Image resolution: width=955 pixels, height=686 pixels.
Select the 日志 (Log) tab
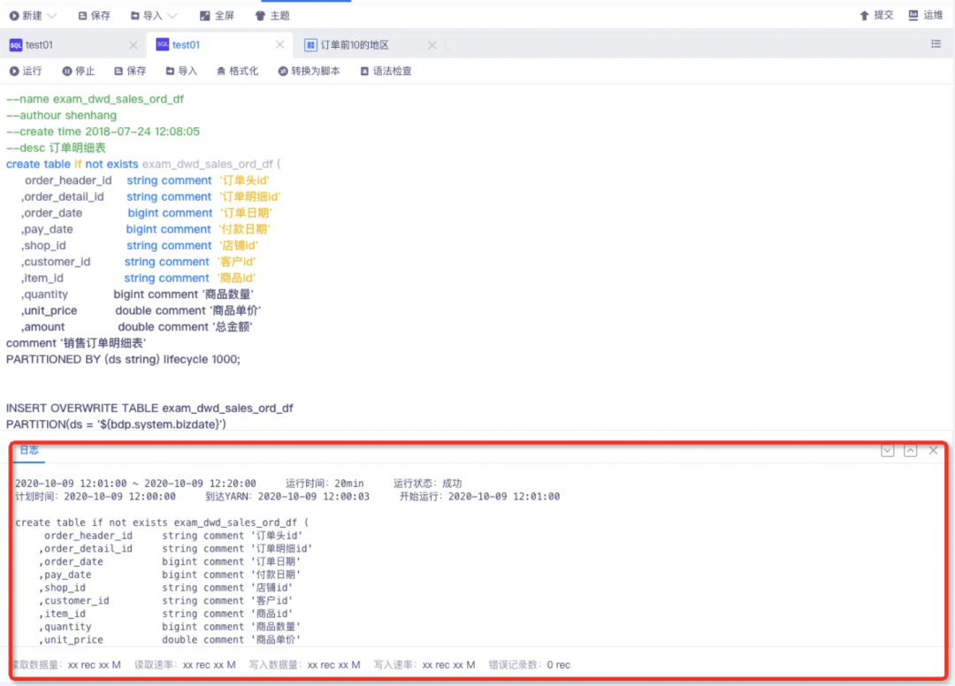(28, 451)
